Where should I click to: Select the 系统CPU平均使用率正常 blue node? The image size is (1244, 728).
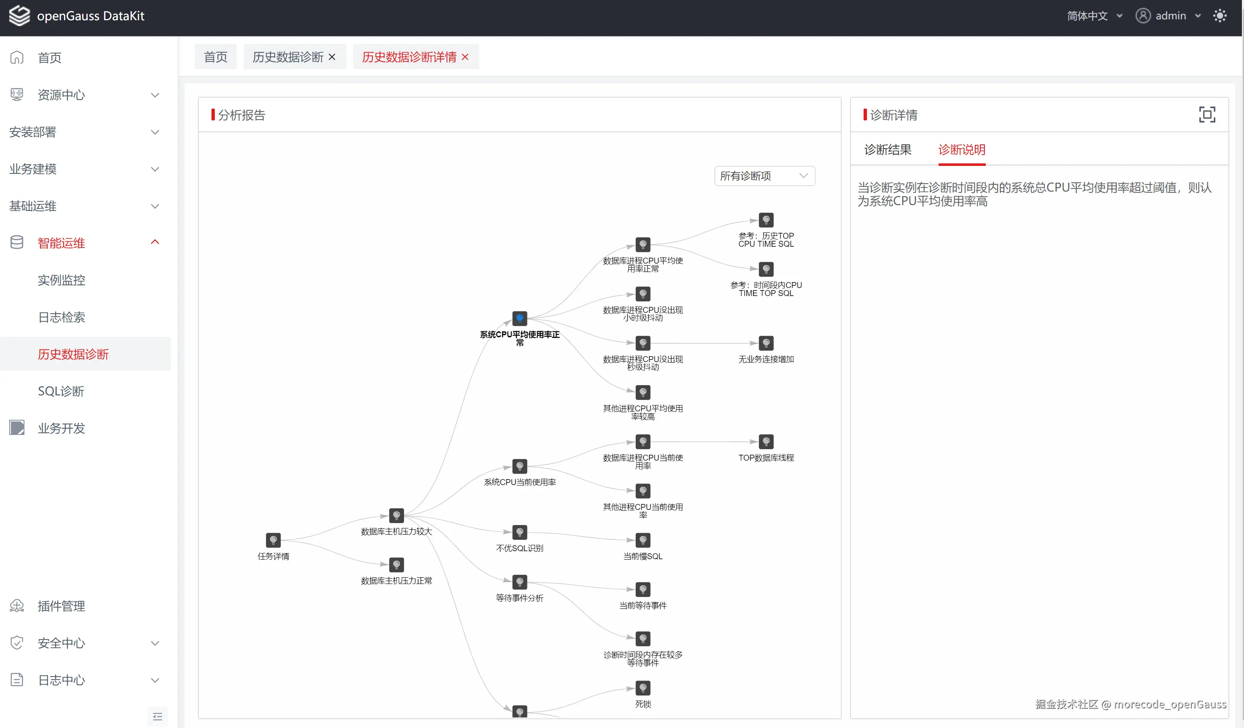click(x=519, y=318)
